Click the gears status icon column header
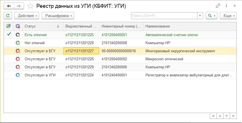 coord(18,26)
